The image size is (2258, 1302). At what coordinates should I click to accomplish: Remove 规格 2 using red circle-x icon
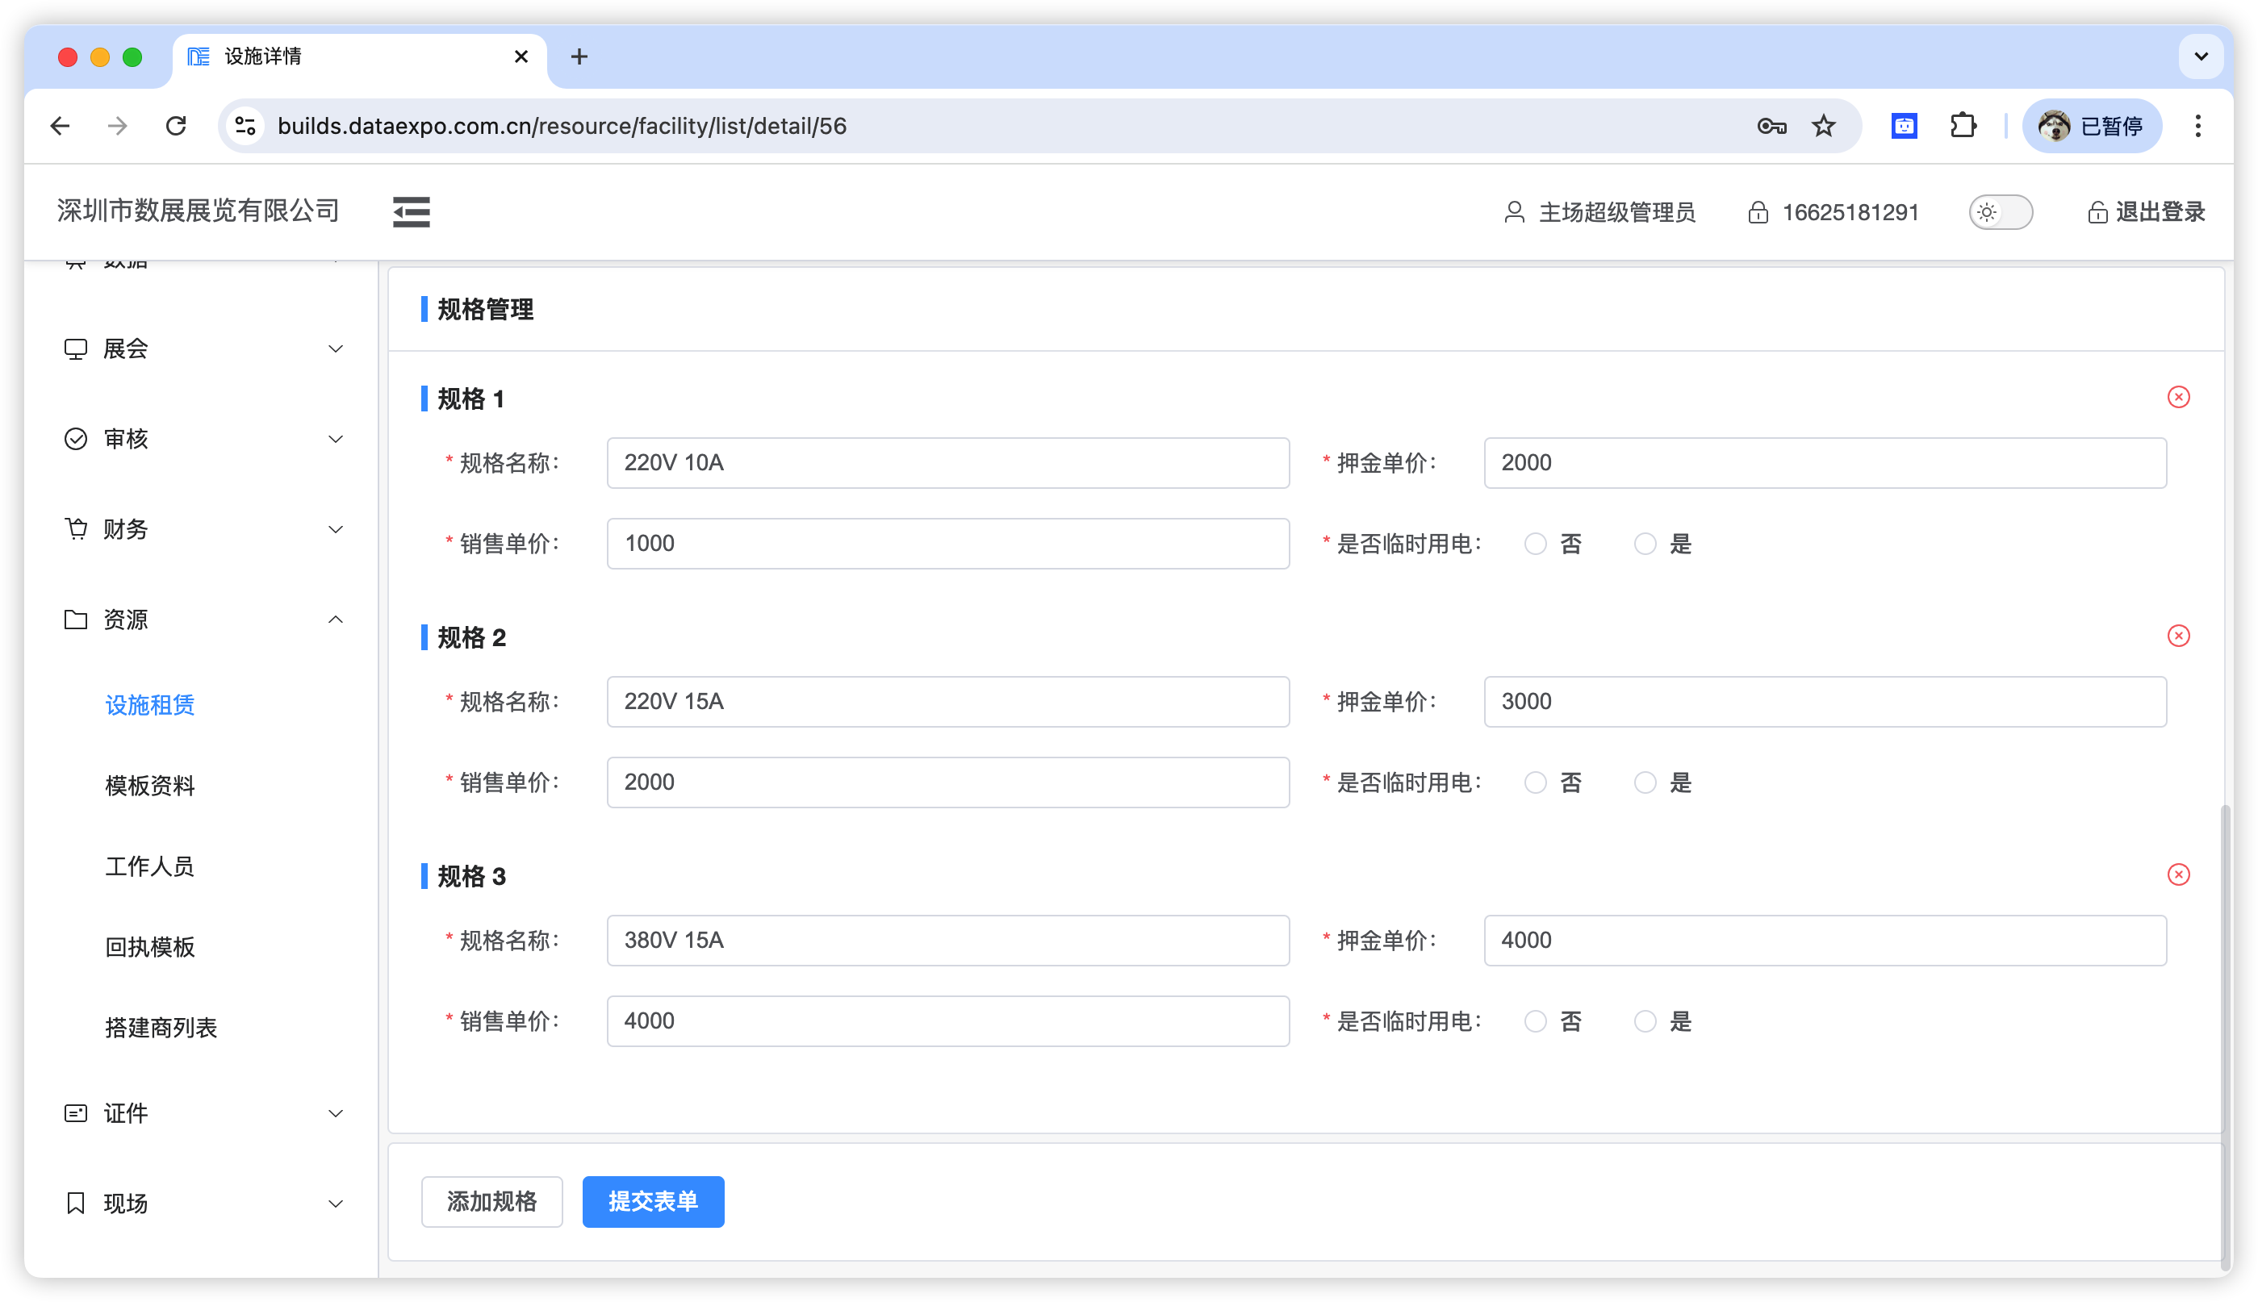[x=2178, y=636]
